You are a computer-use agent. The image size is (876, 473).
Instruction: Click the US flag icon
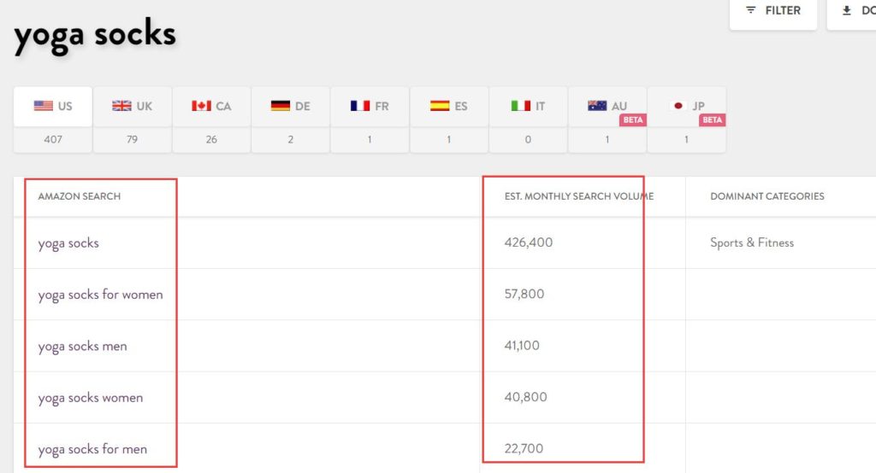pyautogui.click(x=43, y=105)
